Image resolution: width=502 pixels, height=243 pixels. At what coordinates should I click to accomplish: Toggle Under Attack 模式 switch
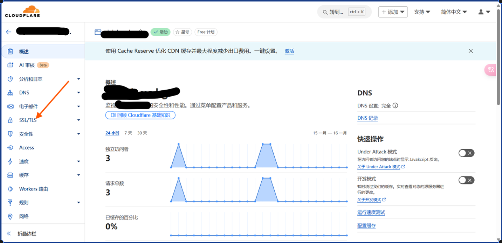pyautogui.click(x=466, y=153)
